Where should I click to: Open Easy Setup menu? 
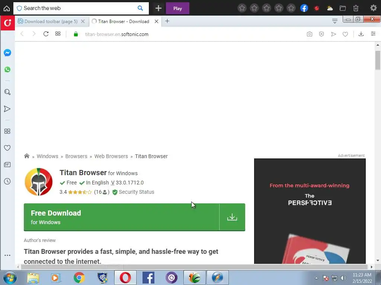373,34
